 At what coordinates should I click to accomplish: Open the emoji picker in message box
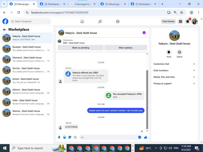[140, 137]
